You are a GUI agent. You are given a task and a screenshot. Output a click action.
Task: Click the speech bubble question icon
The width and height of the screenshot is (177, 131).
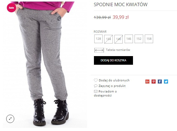[x=95, y=86]
